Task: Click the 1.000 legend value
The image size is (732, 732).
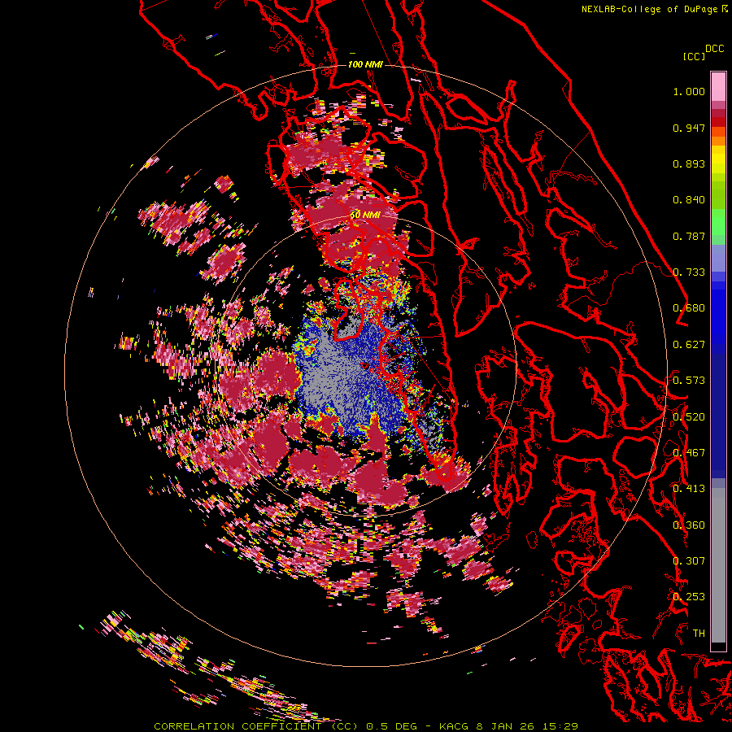Action: (x=689, y=91)
